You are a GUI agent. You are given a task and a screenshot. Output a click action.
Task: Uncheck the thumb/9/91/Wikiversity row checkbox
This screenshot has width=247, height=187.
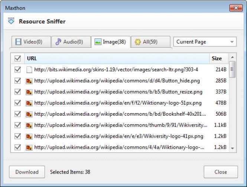pyautogui.click(x=17, y=125)
